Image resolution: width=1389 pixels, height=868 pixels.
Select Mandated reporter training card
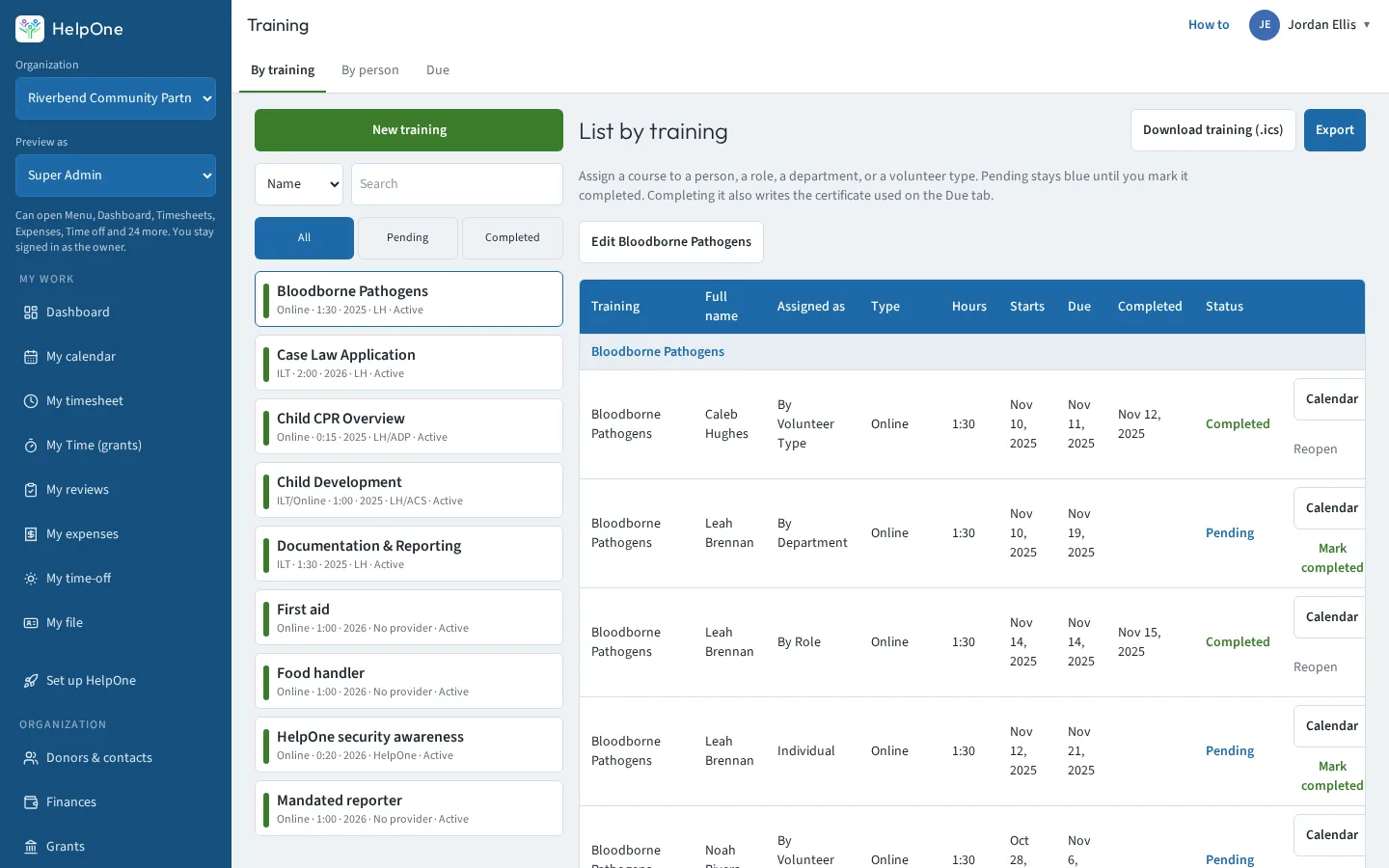[409, 808]
